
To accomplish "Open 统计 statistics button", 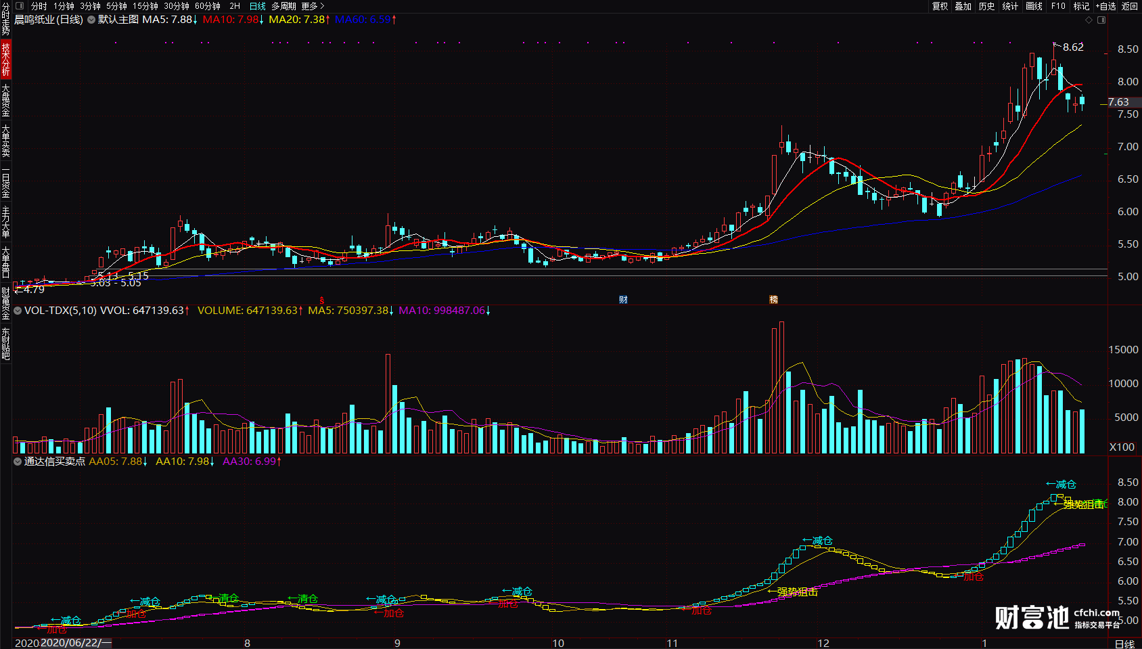I will (x=1010, y=6).
